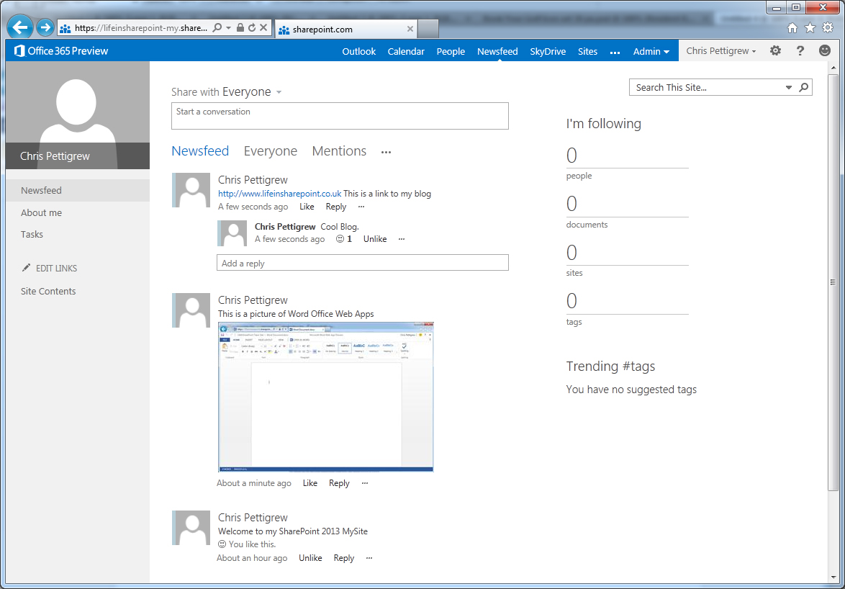The width and height of the screenshot is (845, 589).
Task: Click the search magnifier in Search This Site
Action: tap(803, 87)
